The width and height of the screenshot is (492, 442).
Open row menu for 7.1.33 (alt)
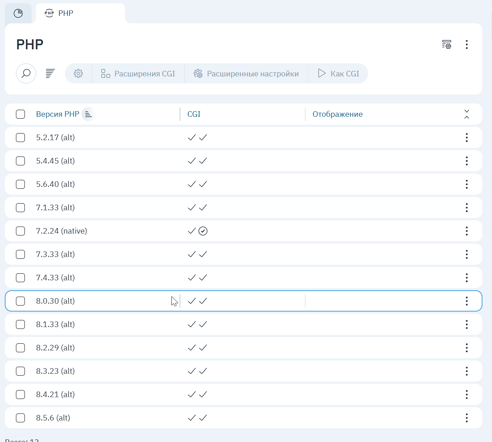click(x=467, y=208)
